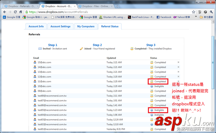
Task: Close the Dropbox - Account tab
Action: pos(75,6)
